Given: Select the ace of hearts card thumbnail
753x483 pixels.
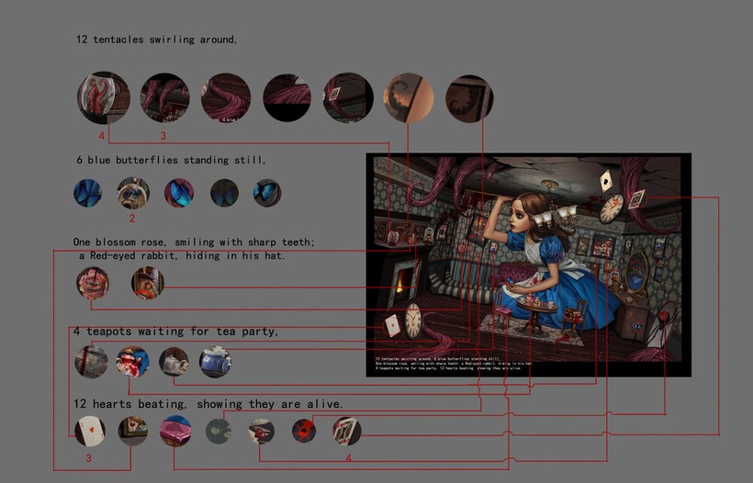Looking at the screenshot, I should point(90,431).
